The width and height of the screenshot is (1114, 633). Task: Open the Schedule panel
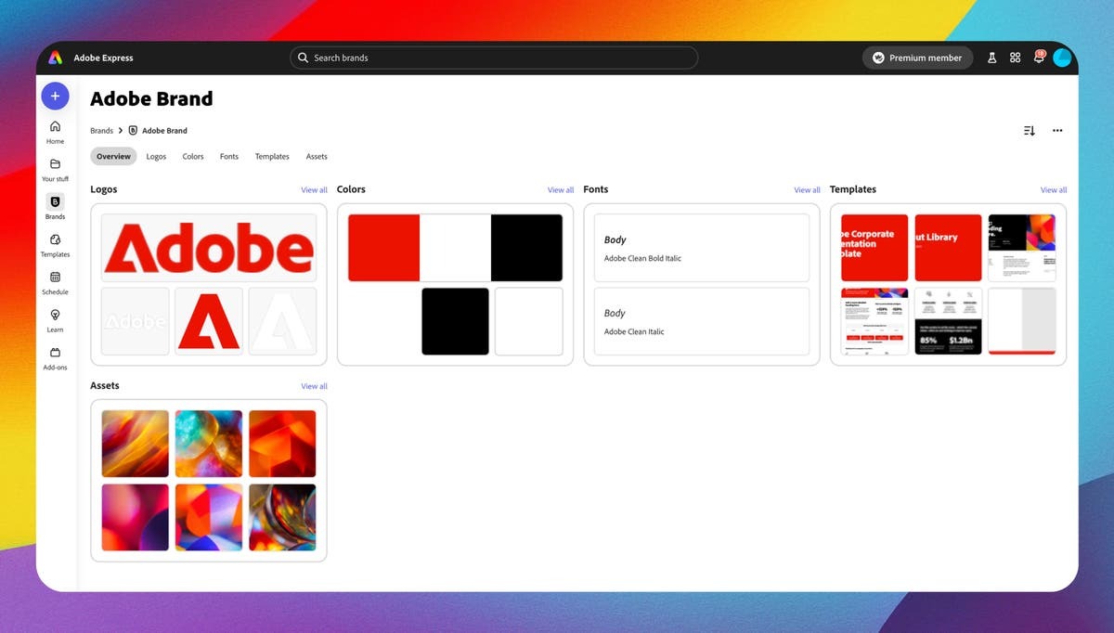(x=55, y=280)
